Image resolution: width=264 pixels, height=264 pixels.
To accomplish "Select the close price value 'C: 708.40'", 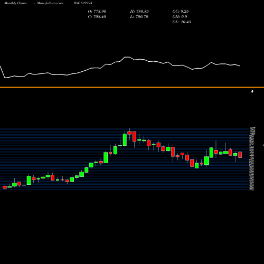I will coord(97,16).
